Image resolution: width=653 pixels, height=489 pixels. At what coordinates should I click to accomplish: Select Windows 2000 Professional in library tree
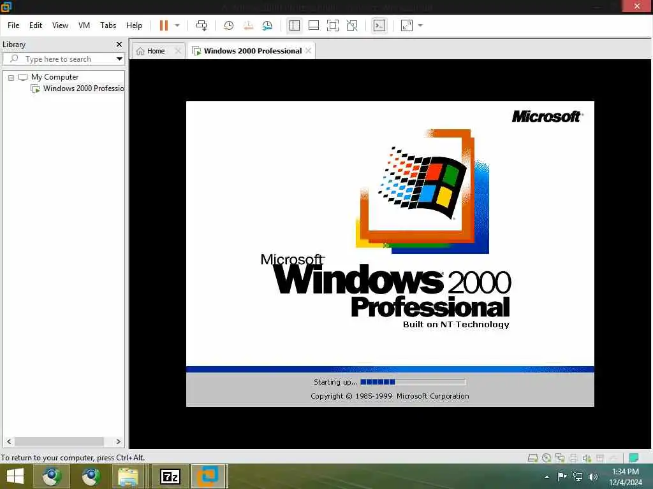point(77,88)
